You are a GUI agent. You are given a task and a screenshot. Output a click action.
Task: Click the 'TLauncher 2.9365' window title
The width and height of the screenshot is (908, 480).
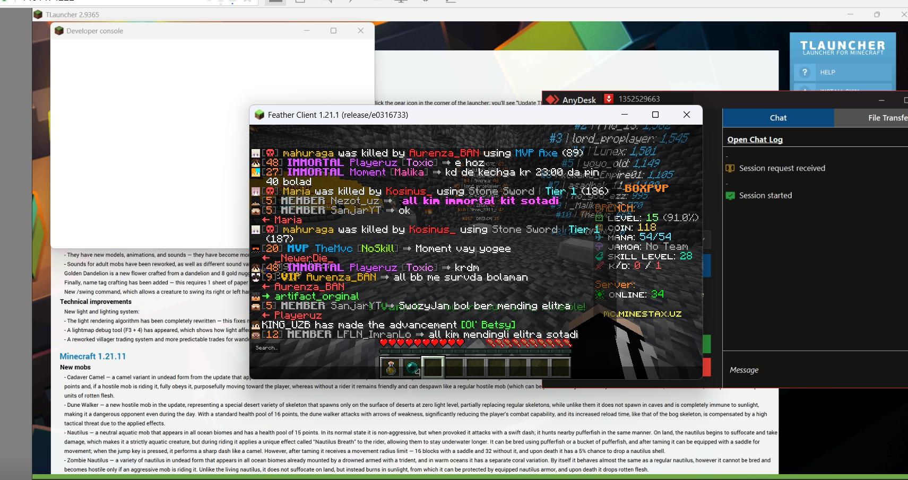coord(72,15)
